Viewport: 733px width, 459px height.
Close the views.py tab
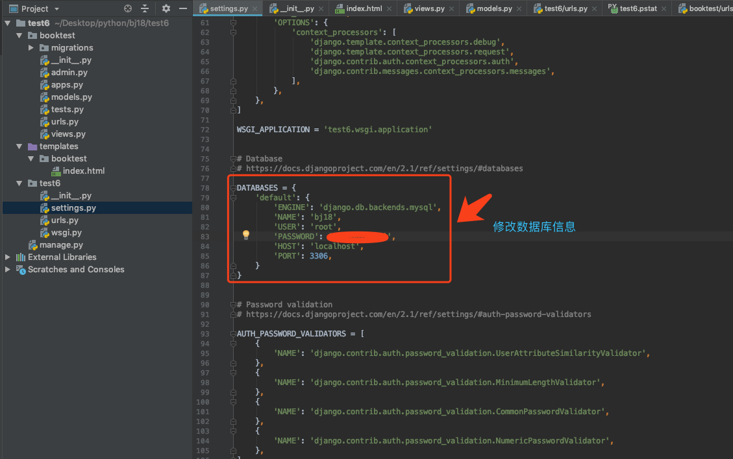click(x=452, y=9)
